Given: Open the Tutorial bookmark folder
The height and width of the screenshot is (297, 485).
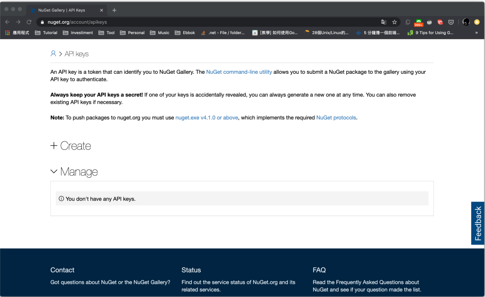Looking at the screenshot, I should coord(46,33).
